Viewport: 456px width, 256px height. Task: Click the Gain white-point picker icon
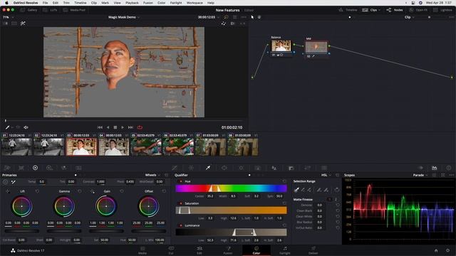[92, 191]
